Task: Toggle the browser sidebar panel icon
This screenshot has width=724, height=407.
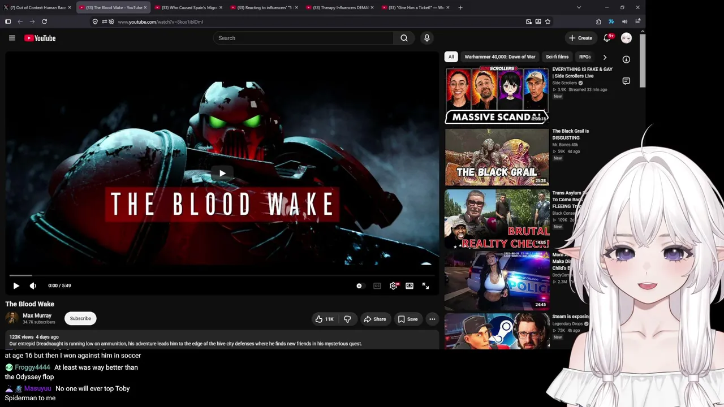Action: pos(8,21)
